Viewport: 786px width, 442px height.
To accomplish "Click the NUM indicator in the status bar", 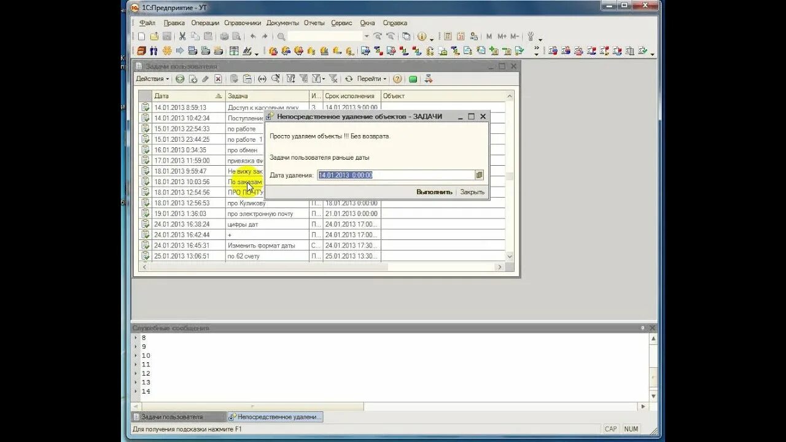I will coord(631,429).
